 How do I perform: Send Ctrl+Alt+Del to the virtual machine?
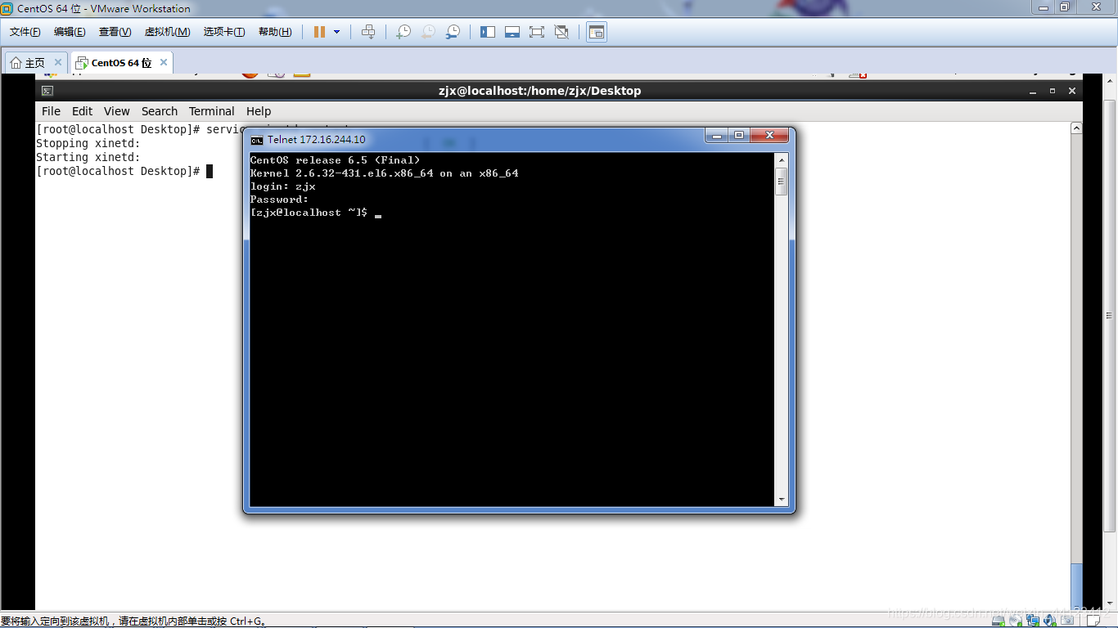[x=368, y=32]
